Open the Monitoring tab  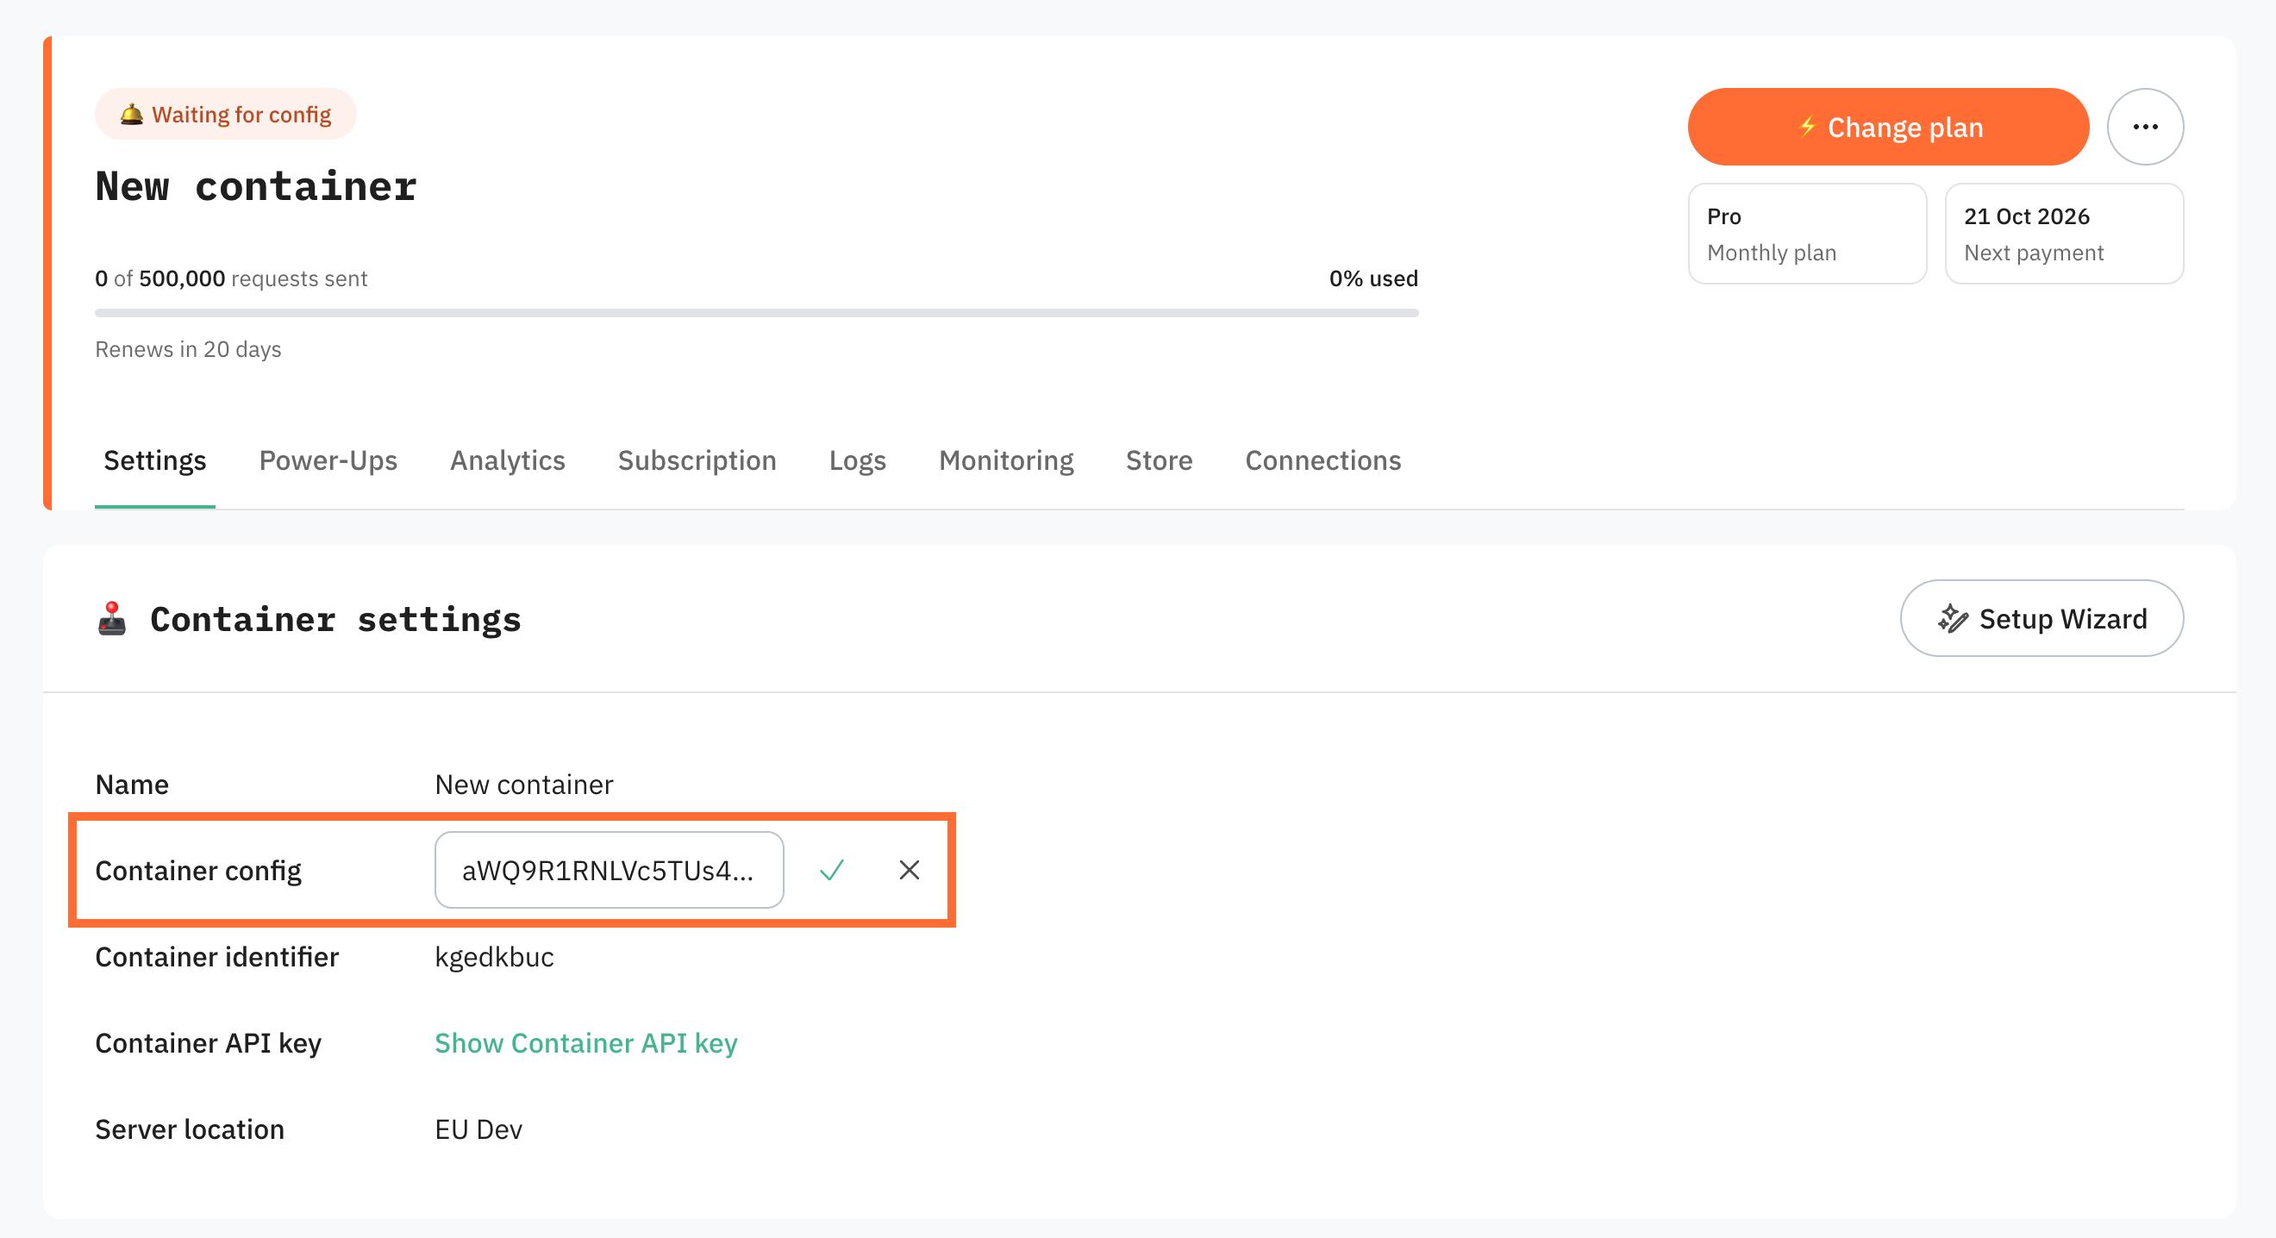coord(1005,460)
